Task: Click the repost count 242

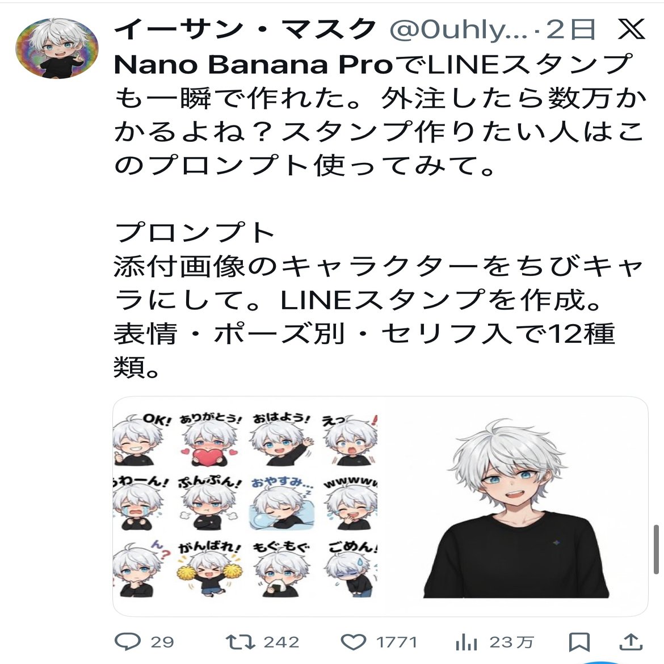Action: click(x=281, y=642)
